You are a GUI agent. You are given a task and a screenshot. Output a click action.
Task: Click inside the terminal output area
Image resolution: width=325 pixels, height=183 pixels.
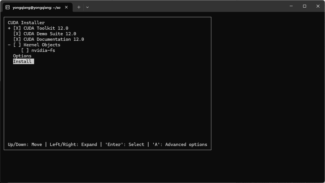108,96
